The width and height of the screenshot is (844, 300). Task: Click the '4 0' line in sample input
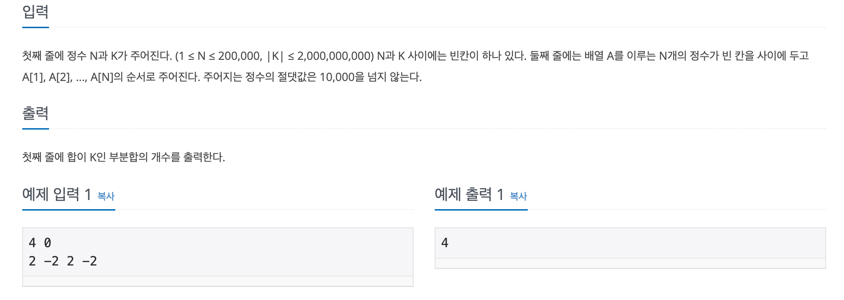40,243
